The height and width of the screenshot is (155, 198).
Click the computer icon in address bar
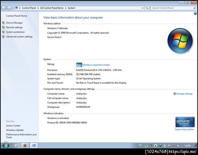(16, 8)
